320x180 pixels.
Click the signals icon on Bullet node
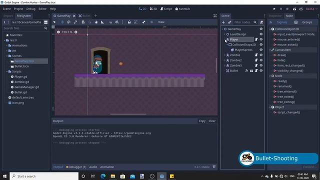(x=246, y=70)
